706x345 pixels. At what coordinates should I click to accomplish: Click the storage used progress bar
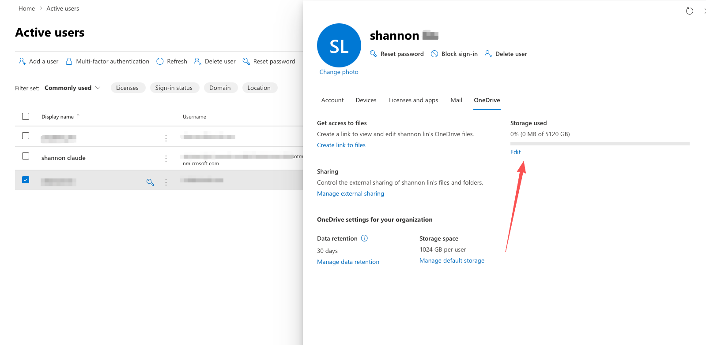pos(600,144)
